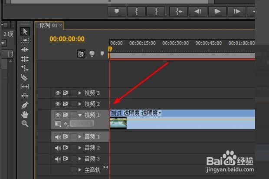Toggle lock box on 主音轨 track
The width and height of the screenshot is (269, 179).
[74, 170]
